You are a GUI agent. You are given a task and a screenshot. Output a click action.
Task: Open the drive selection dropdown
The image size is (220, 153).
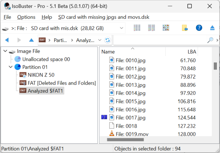[x=121, y=28]
